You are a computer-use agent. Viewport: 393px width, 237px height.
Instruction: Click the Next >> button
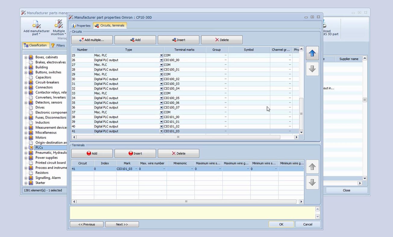click(x=122, y=224)
